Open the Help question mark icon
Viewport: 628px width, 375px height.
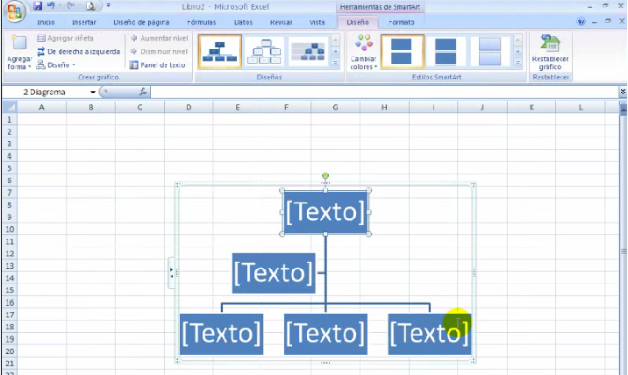point(582,21)
